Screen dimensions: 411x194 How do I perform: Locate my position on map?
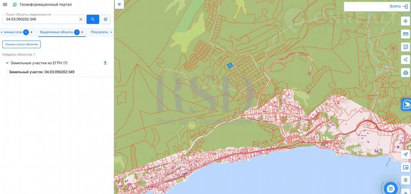pyautogui.click(x=406, y=154)
